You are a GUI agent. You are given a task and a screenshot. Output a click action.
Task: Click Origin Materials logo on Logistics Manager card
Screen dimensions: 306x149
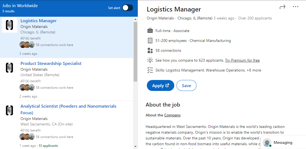[x=10, y=25]
